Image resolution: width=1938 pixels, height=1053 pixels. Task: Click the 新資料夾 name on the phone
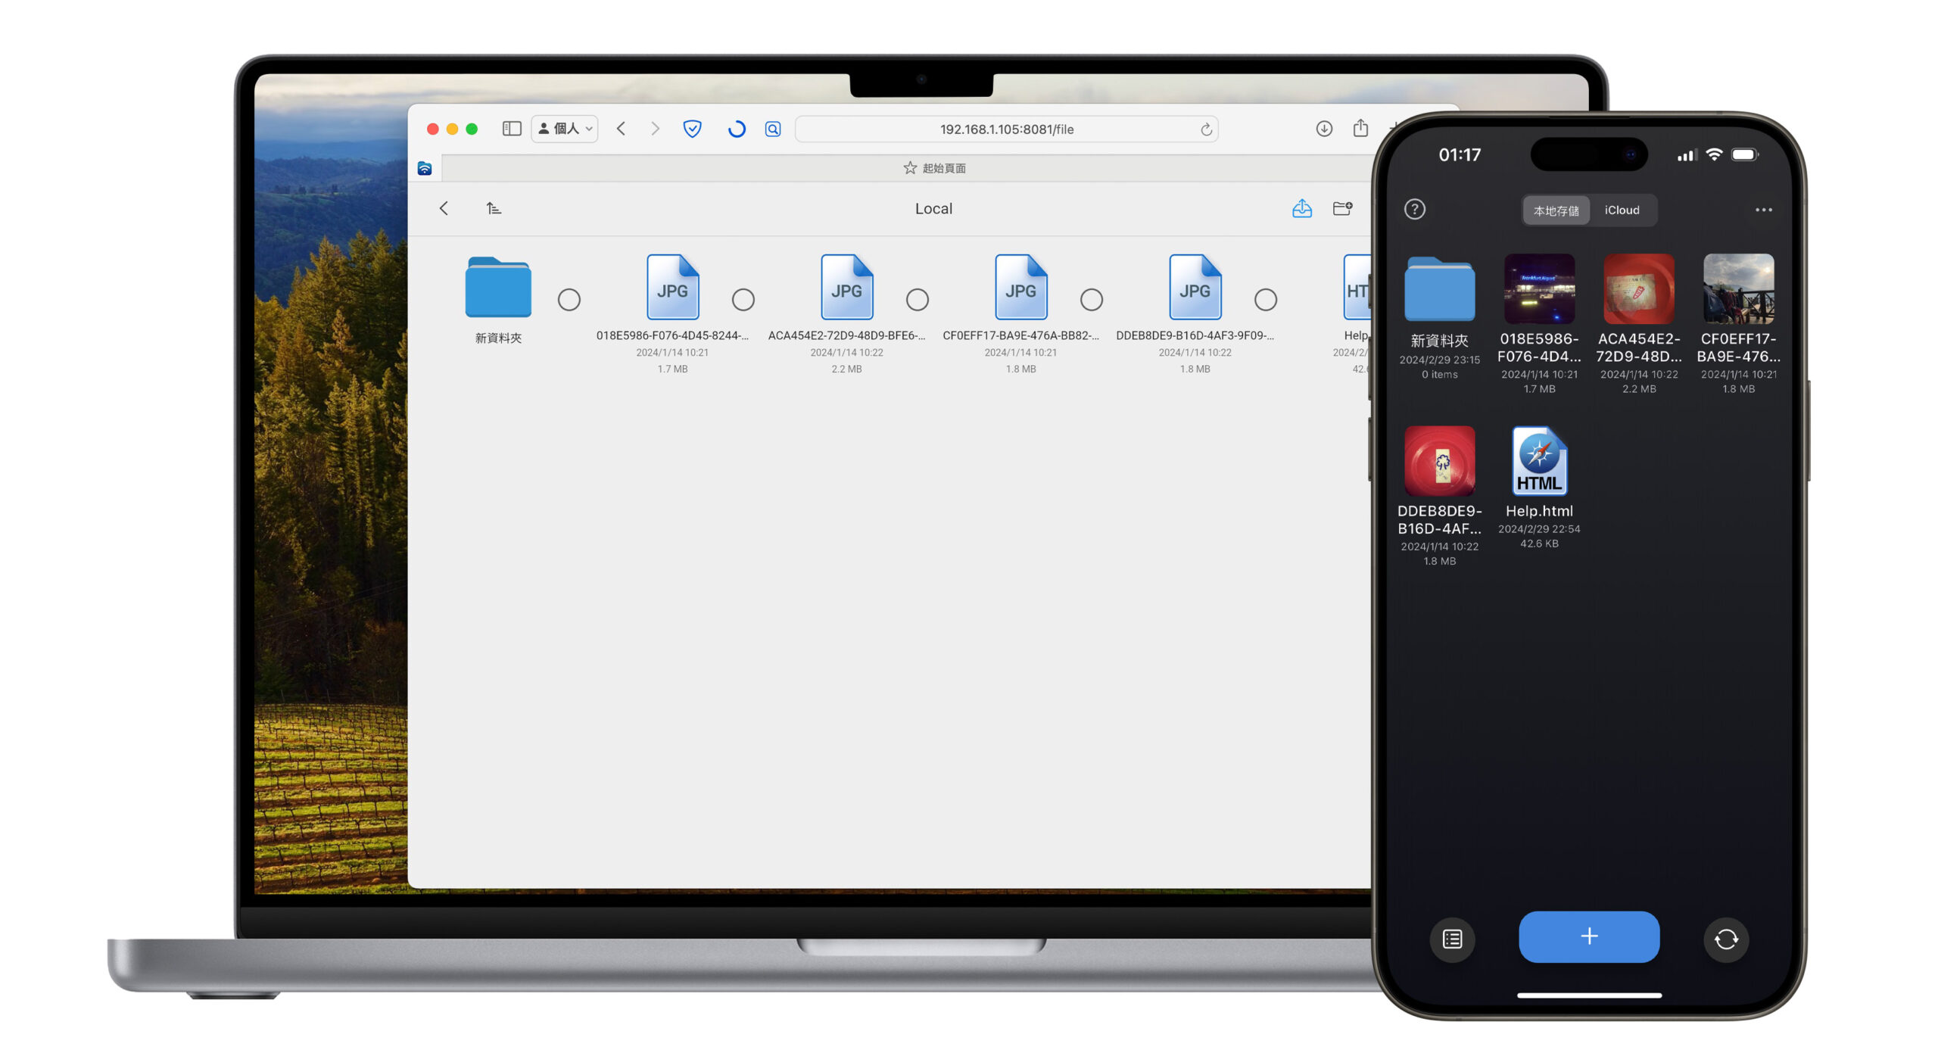tap(1439, 341)
